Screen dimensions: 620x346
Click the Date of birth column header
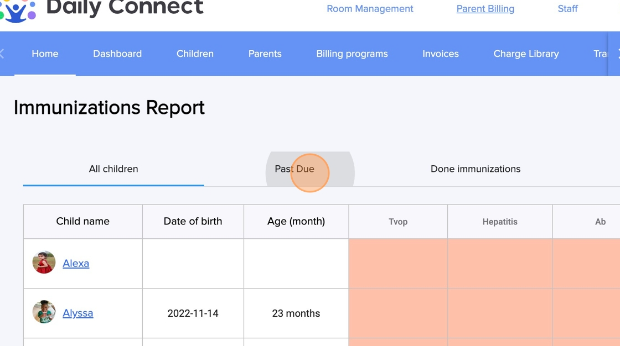[x=193, y=221]
